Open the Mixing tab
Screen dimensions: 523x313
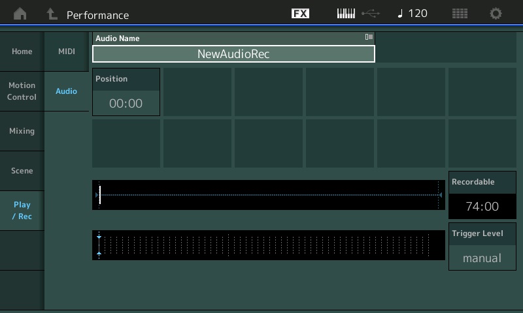pyautogui.click(x=22, y=131)
